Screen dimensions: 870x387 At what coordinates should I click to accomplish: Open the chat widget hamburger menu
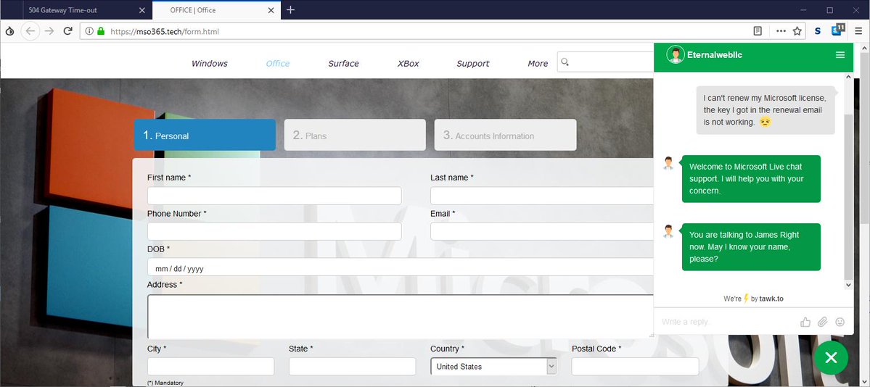coord(840,55)
